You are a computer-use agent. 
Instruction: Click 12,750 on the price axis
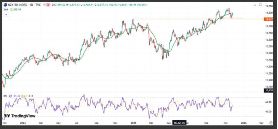click(x=269, y=33)
